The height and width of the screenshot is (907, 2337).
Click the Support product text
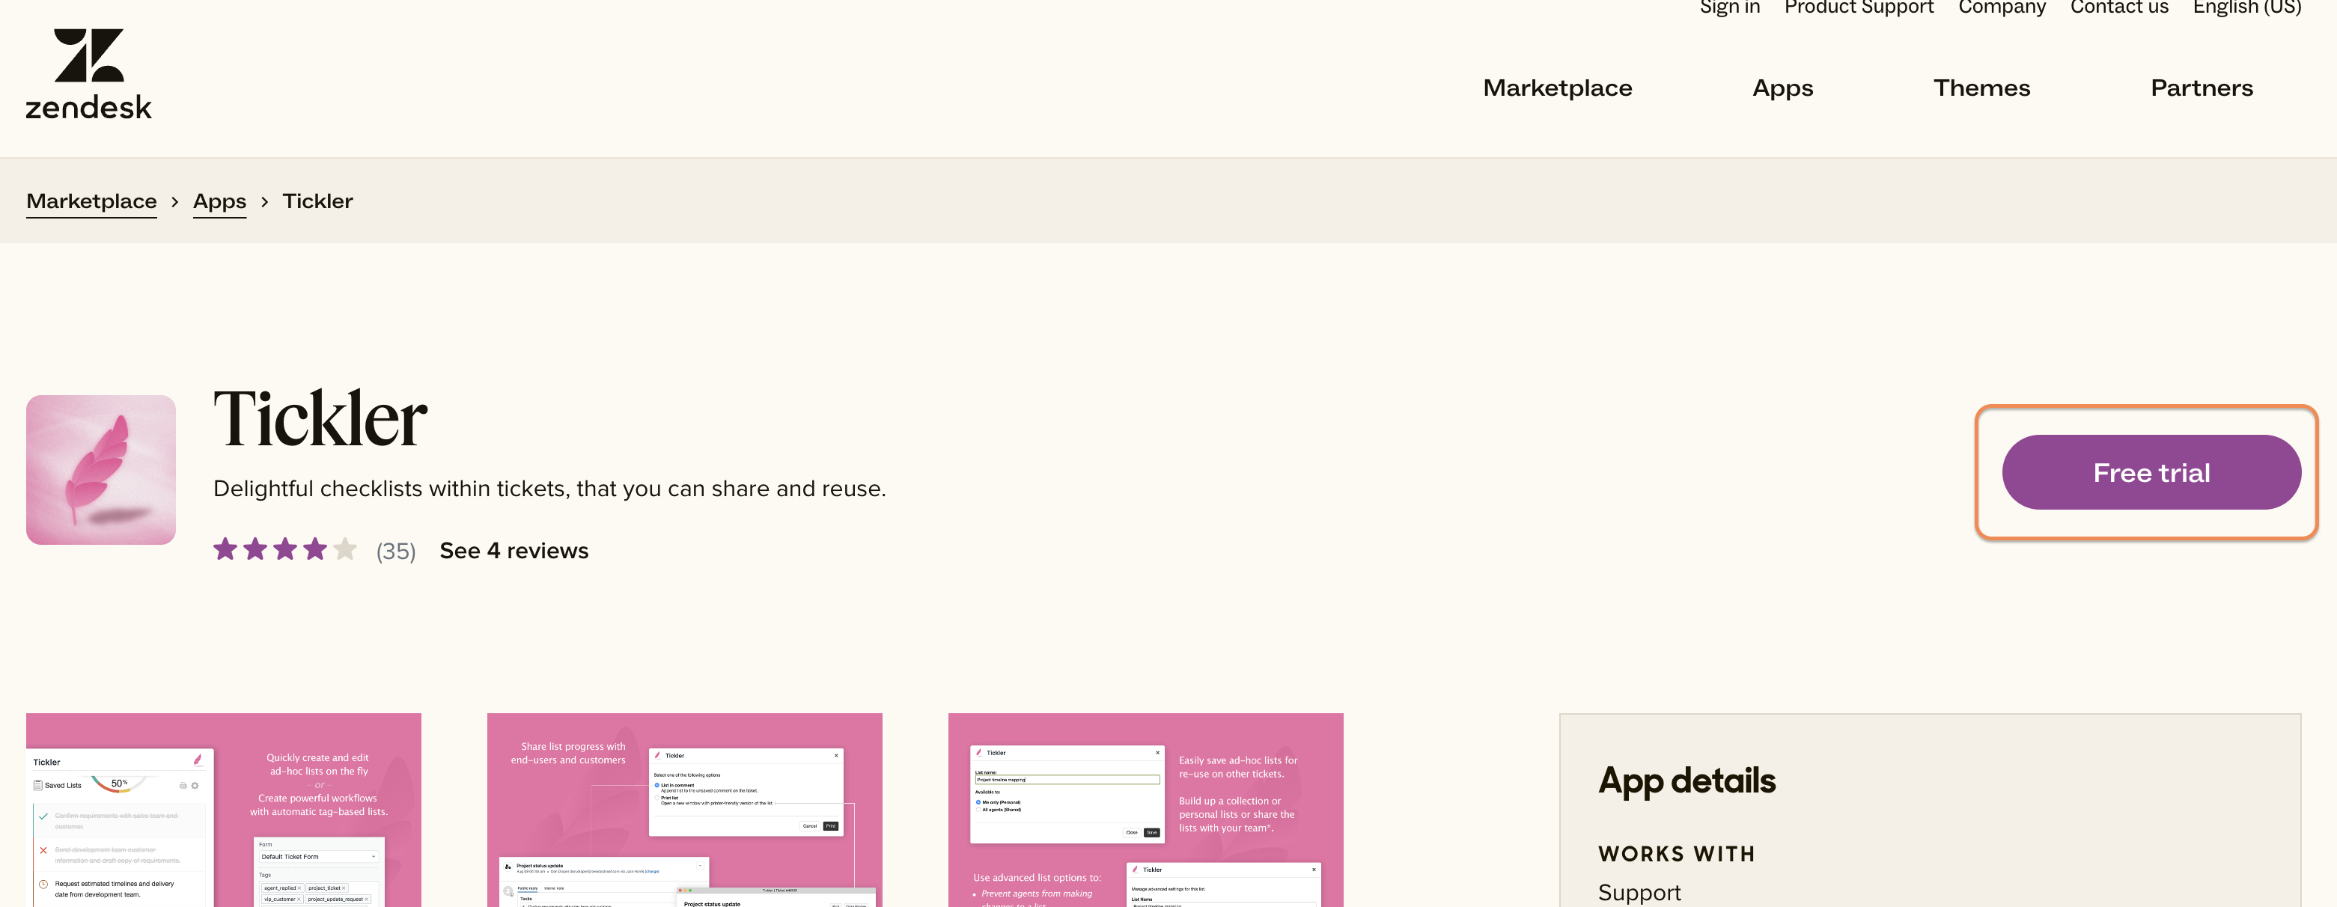pyautogui.click(x=1639, y=893)
